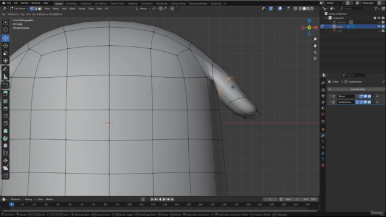Expand the Mirror modifier panel

coord(330,96)
